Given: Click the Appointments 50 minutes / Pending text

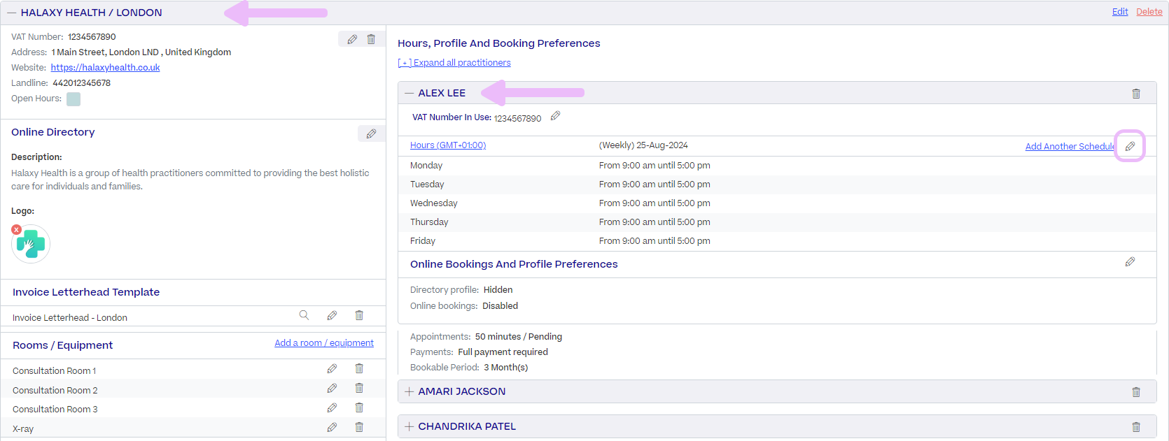Looking at the screenshot, I should click(518, 337).
